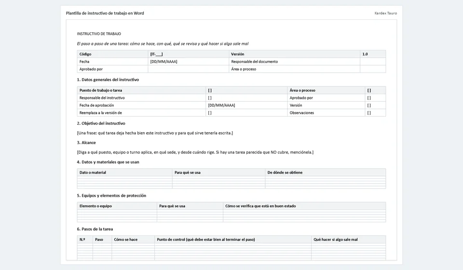Click the '2. Objetivo del instructivo' heading
Image resolution: width=463 pixels, height=270 pixels.
point(101,123)
